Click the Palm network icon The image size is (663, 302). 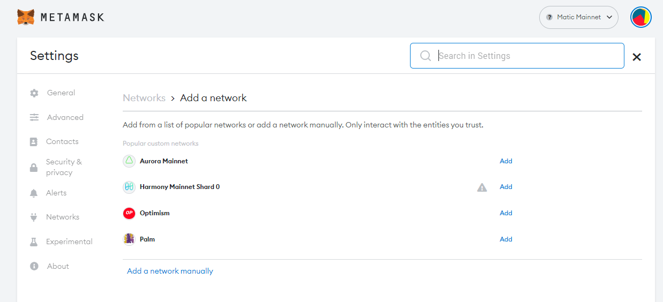(x=129, y=239)
